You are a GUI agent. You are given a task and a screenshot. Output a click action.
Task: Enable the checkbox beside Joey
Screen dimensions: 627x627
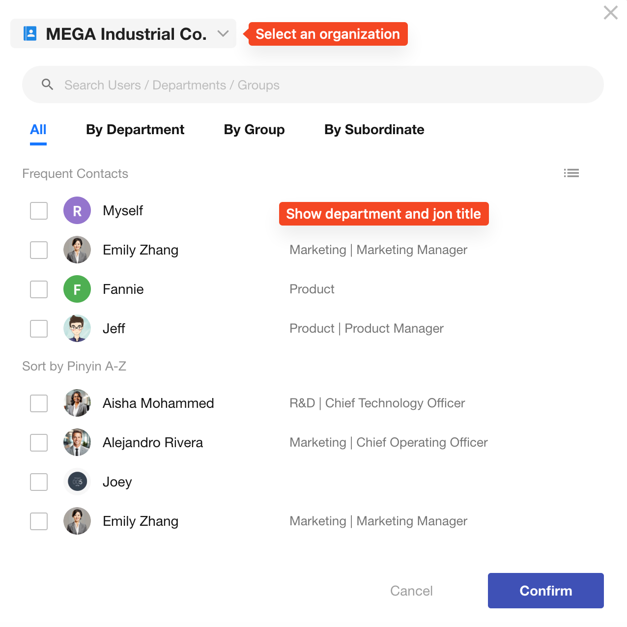click(39, 482)
